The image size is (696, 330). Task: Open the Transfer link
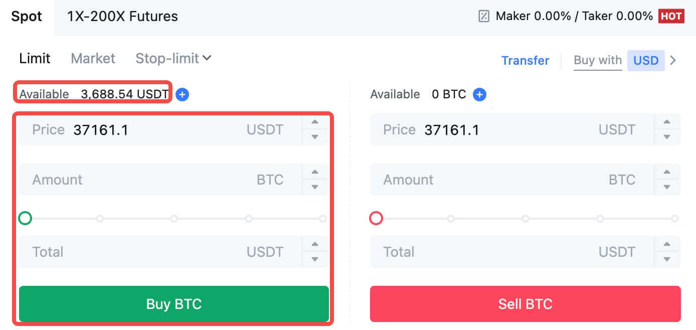tap(525, 60)
